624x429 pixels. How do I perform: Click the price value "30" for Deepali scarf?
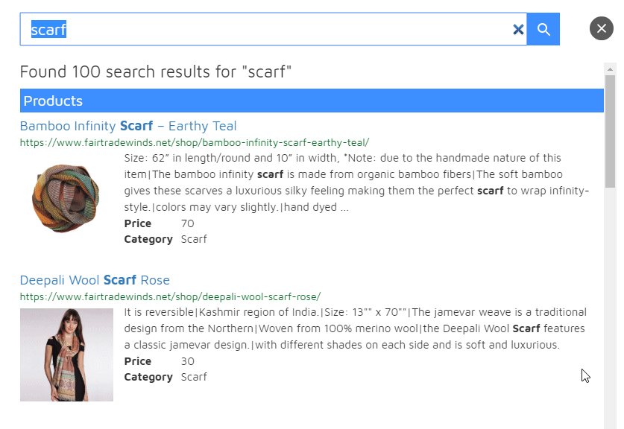pyautogui.click(x=186, y=361)
